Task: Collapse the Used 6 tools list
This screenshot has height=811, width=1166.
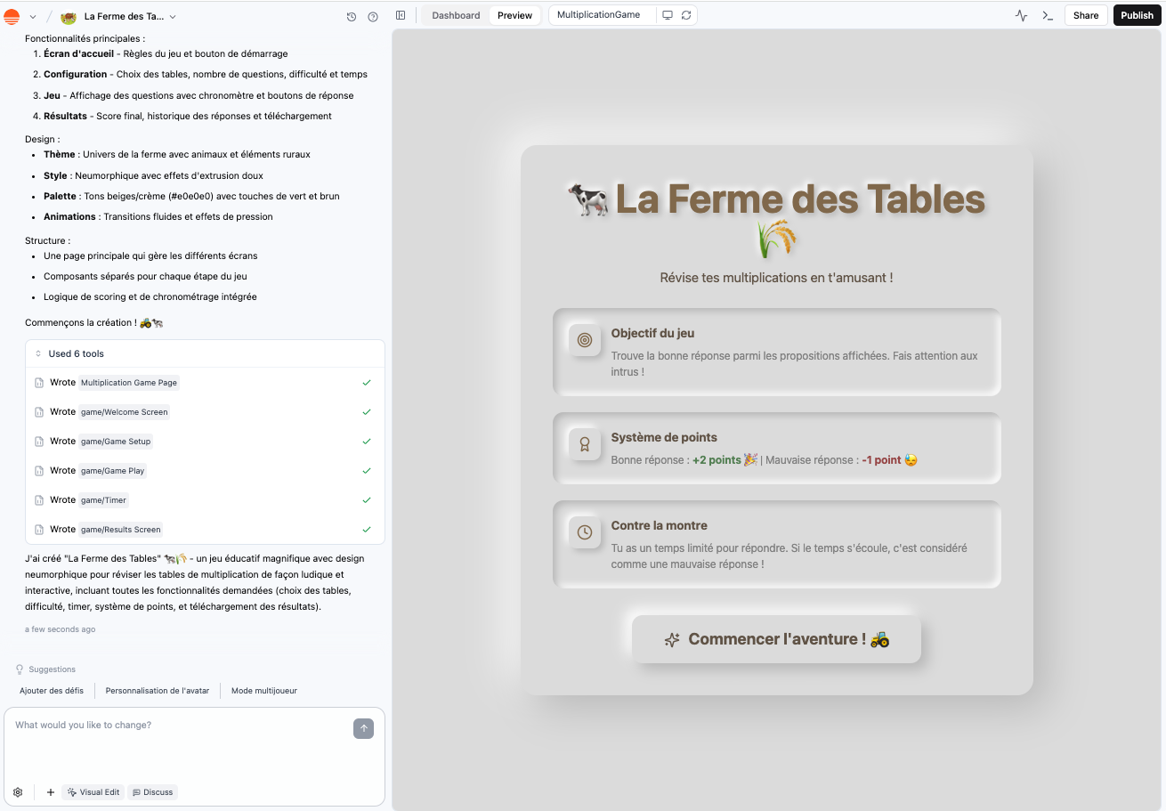Action: (x=38, y=353)
